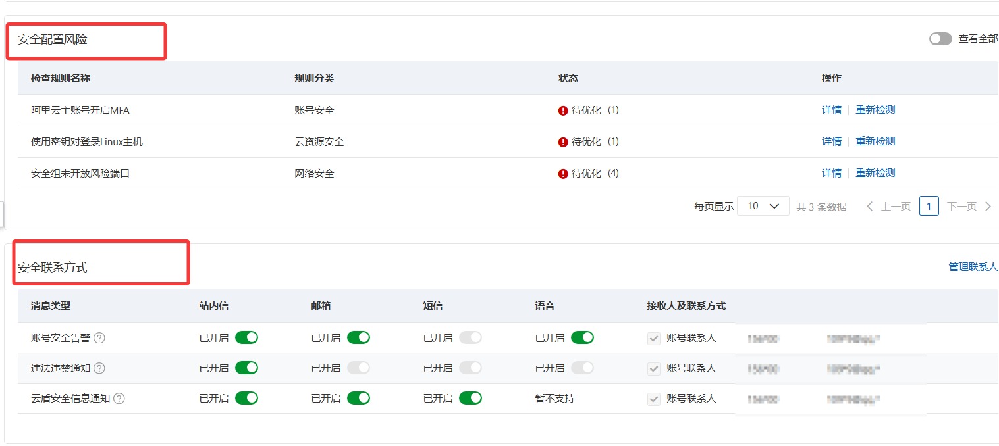The image size is (999, 446).
Task: Click help icon beside 云盾安全信息通知
Action: coord(119,399)
